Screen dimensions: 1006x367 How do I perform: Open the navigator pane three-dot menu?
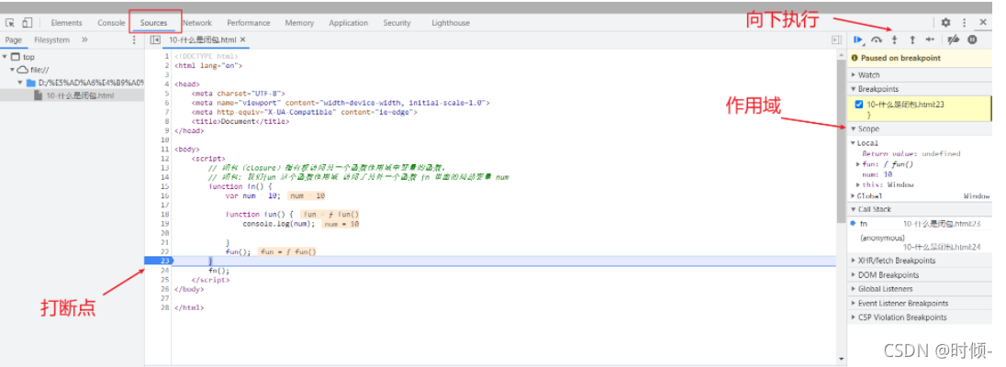point(134,39)
